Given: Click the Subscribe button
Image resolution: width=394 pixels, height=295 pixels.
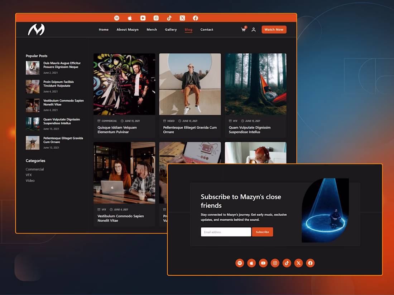Looking at the screenshot, I should (x=262, y=232).
